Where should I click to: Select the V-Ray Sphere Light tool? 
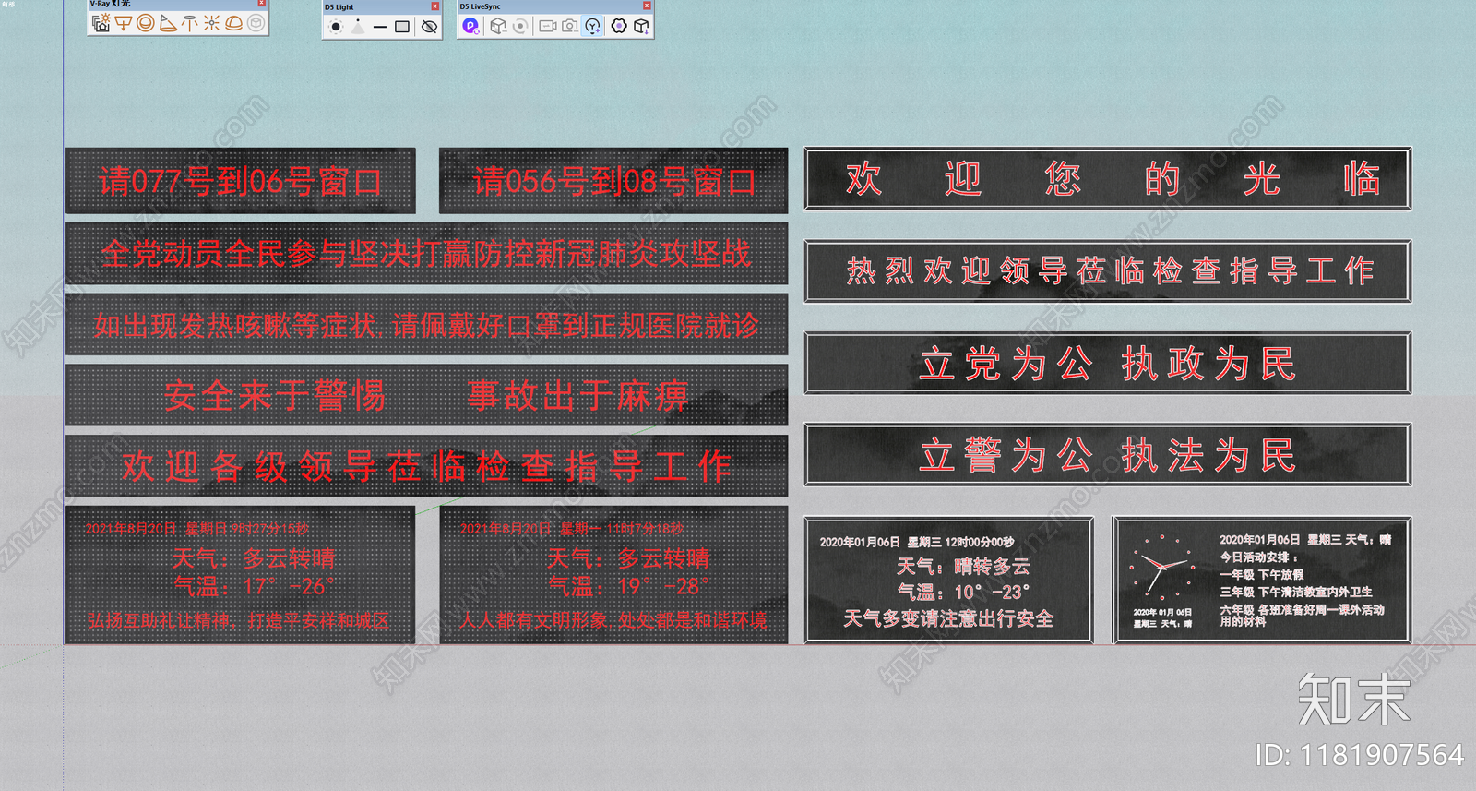point(145,23)
